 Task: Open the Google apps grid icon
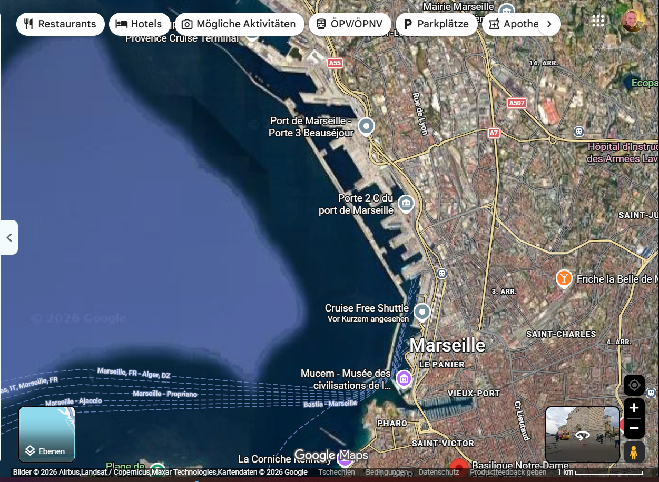(x=598, y=21)
